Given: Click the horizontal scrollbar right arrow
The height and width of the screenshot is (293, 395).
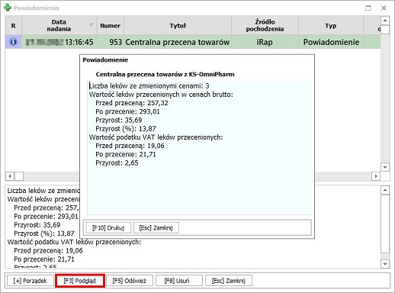Looking at the screenshot, I should pos(376,176).
